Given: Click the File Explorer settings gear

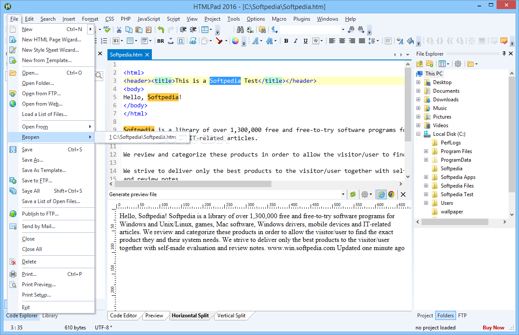Looking at the screenshot, I should click(458, 64).
